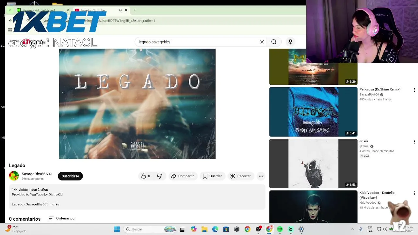Clear the YouTube search box text
Viewport: 418px width, 235px height.
coord(262,42)
